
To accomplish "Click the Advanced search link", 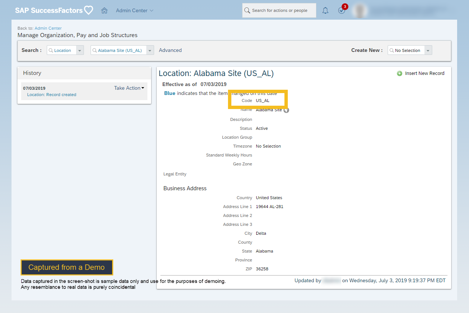I will pos(170,50).
